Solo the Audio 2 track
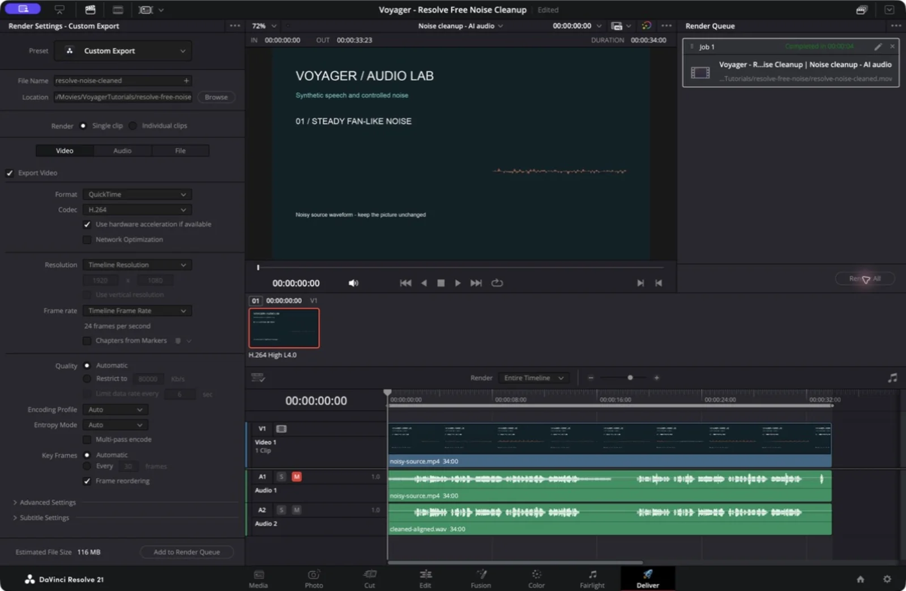Viewport: 906px width, 591px height. (281, 510)
